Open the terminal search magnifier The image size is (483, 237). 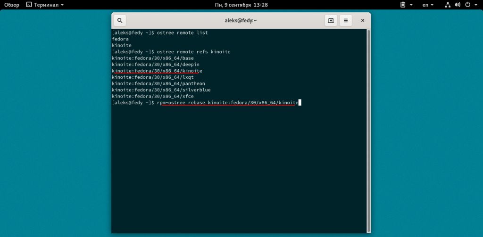[x=120, y=21]
